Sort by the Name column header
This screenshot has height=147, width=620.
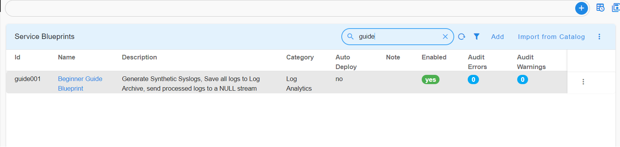[66, 57]
